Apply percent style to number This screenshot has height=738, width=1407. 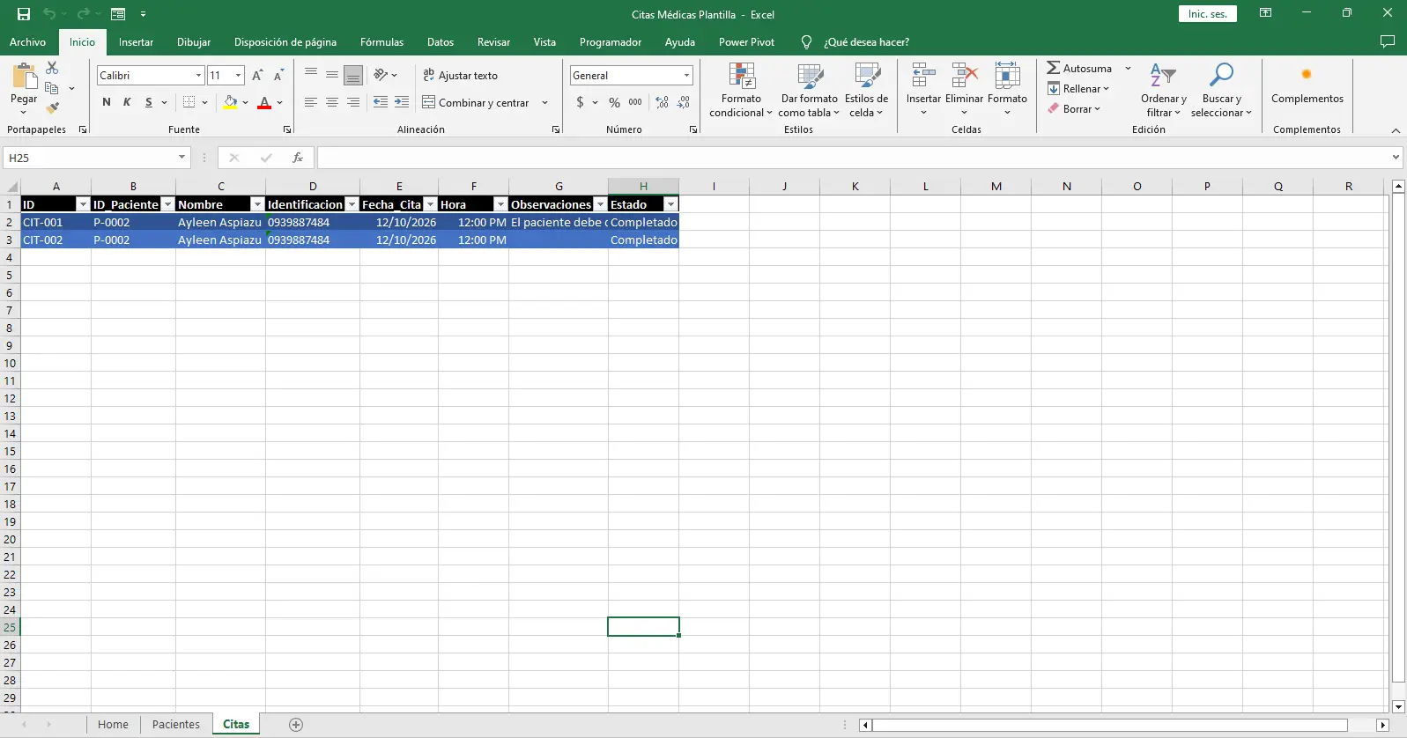point(614,103)
